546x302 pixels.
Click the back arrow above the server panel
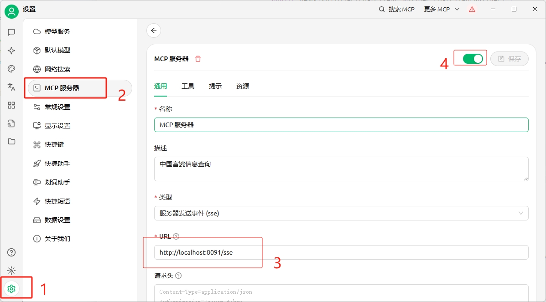[154, 31]
